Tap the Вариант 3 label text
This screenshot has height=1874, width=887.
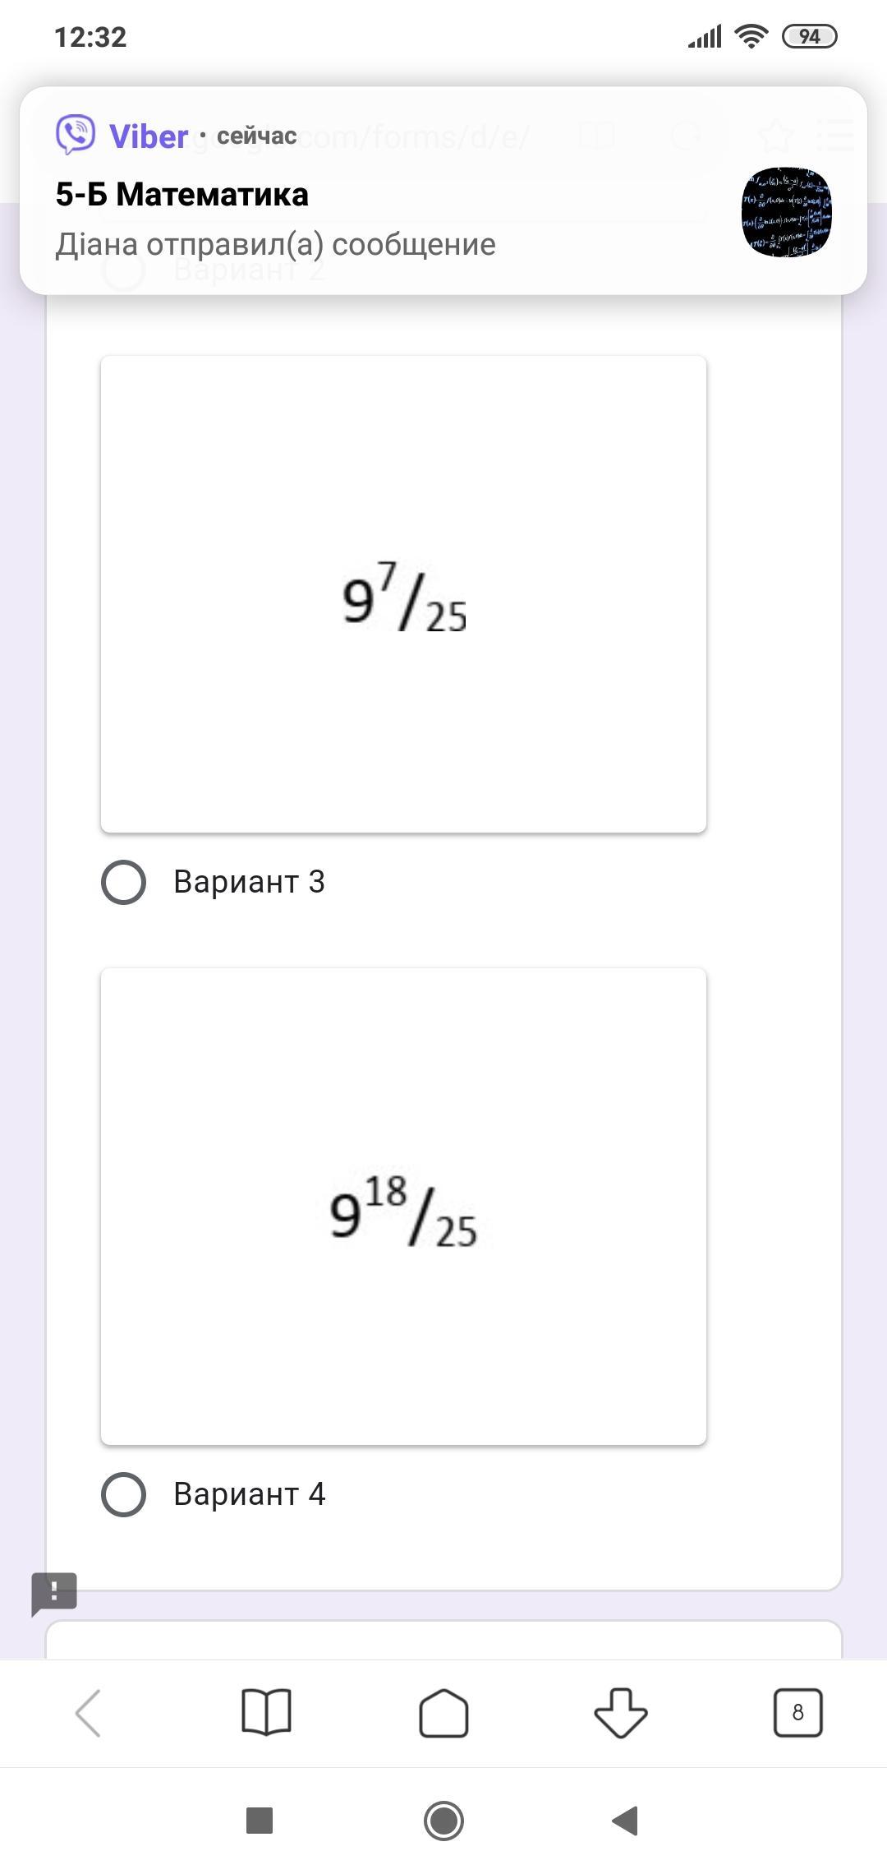pos(249,882)
